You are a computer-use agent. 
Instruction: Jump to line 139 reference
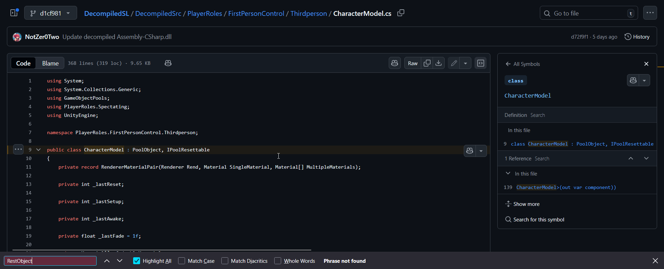coord(577,187)
